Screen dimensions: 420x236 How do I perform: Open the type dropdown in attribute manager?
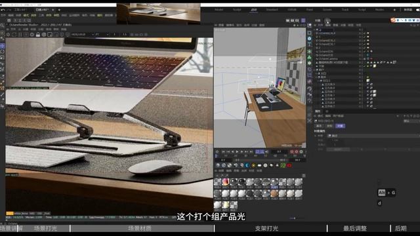pos(373,136)
